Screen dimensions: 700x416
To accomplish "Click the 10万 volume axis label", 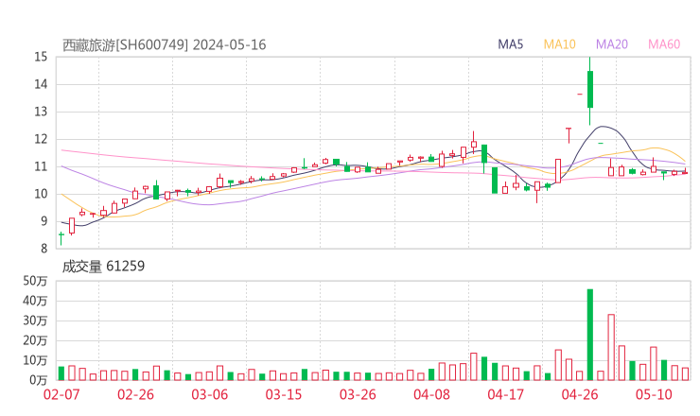I will 35,360.
